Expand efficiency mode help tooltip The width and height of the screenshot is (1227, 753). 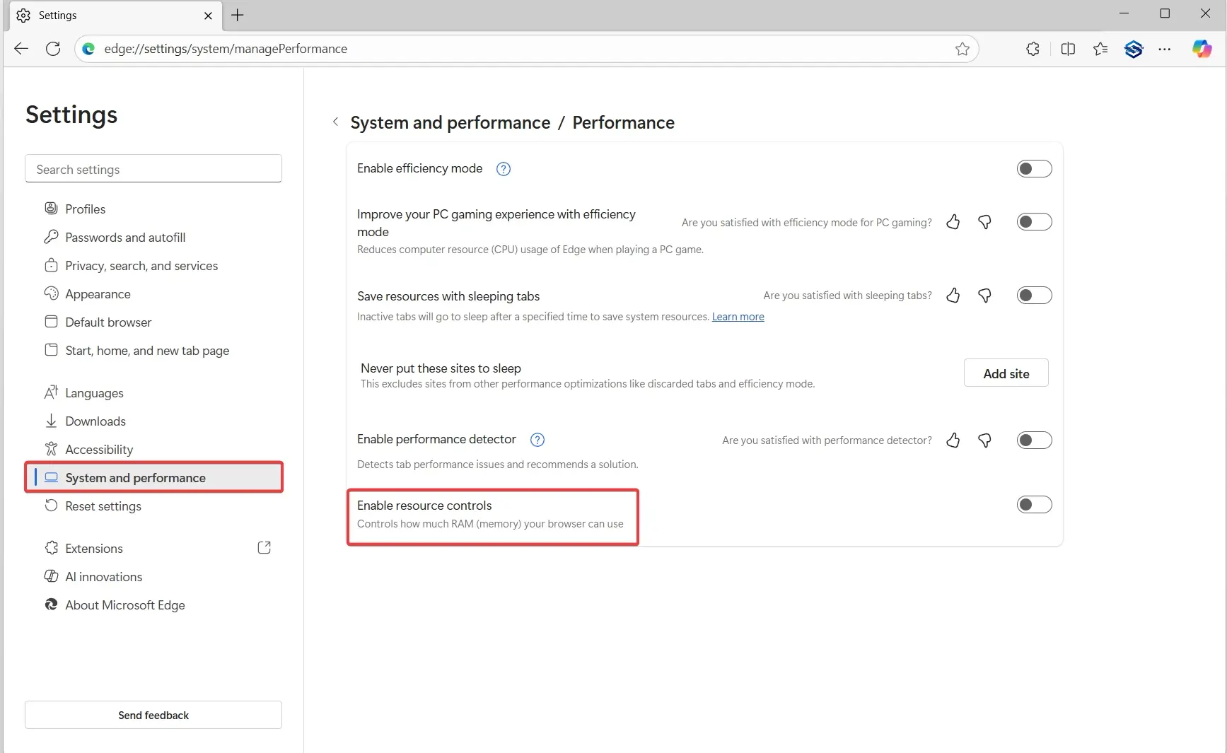(x=503, y=169)
